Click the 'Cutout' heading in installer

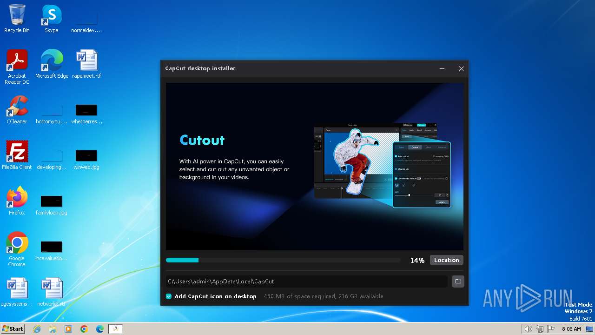(202, 140)
